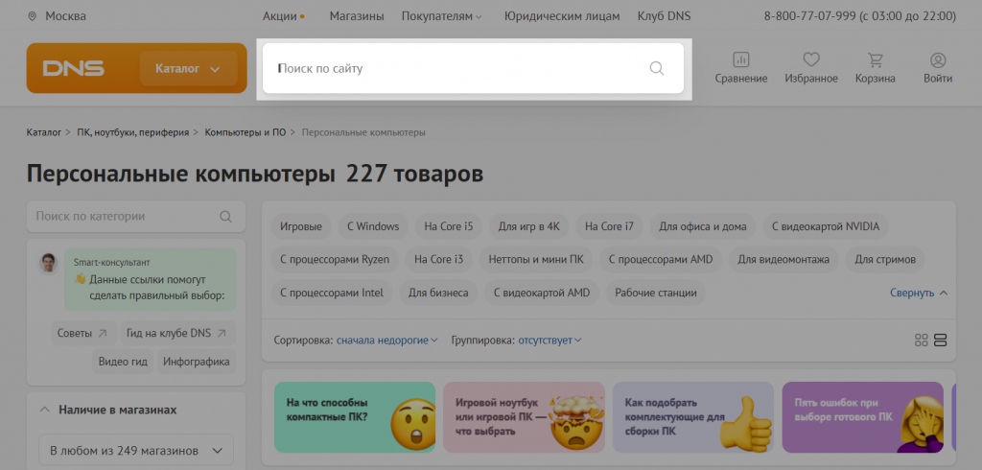The width and height of the screenshot is (982, 470).
Task: Expand the Покупателям menu
Action: pos(441,16)
